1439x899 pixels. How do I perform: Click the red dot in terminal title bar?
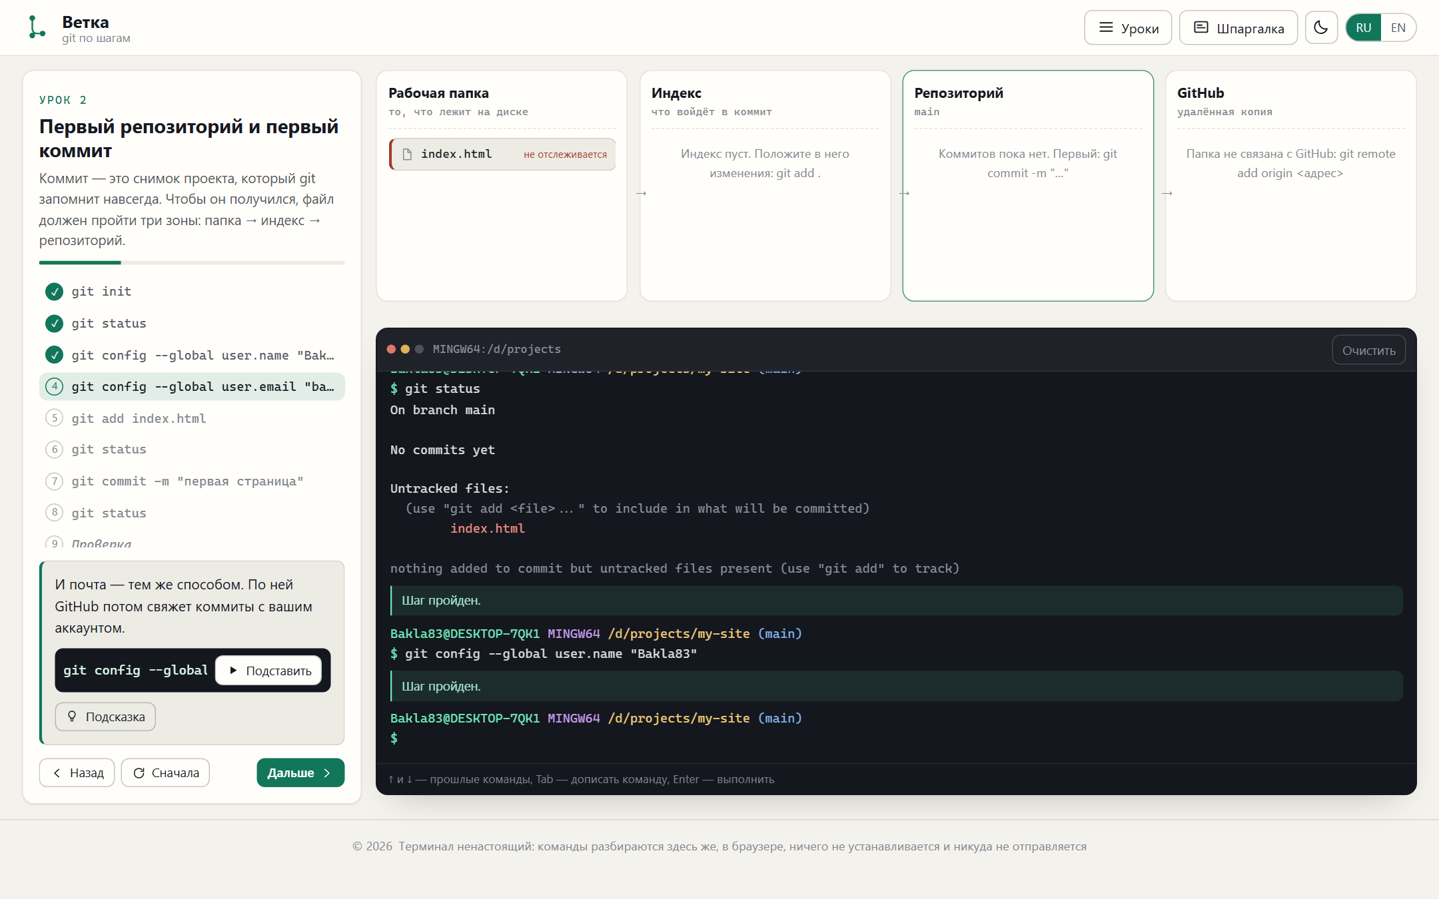(391, 349)
